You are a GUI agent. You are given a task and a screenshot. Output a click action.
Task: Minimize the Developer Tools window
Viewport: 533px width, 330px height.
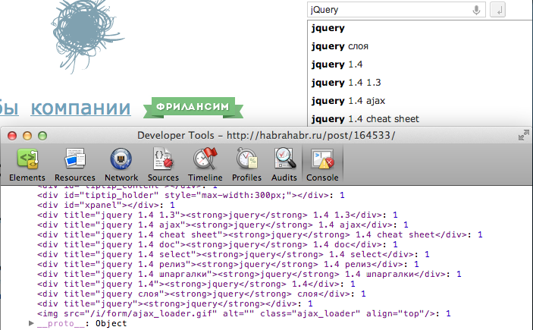coord(27,136)
